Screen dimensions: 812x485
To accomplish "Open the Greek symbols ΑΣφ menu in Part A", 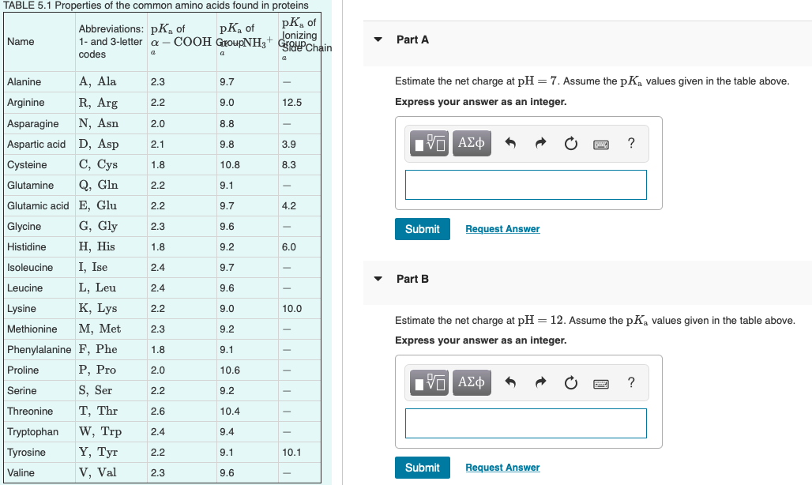I will pyautogui.click(x=471, y=143).
